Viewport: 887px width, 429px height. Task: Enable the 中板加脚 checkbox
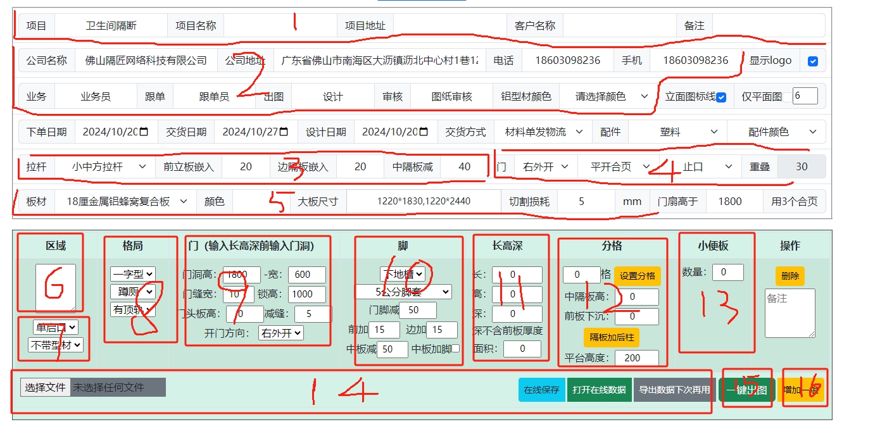point(455,349)
